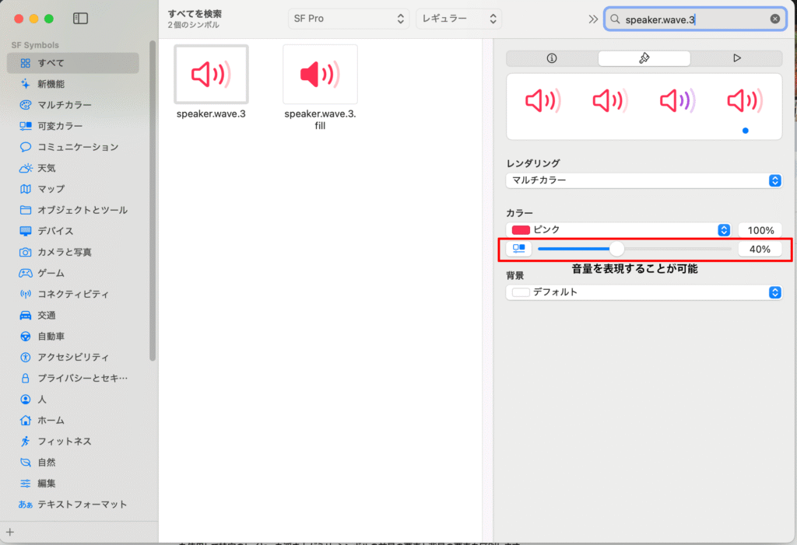Clear the speaker.wave.3 search field
The height and width of the screenshot is (545, 797).
[775, 19]
